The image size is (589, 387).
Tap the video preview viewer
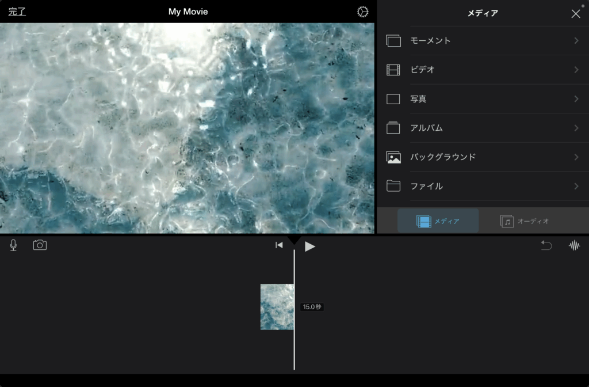pyautogui.click(x=187, y=128)
